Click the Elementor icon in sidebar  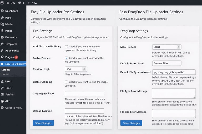click(2, 37)
